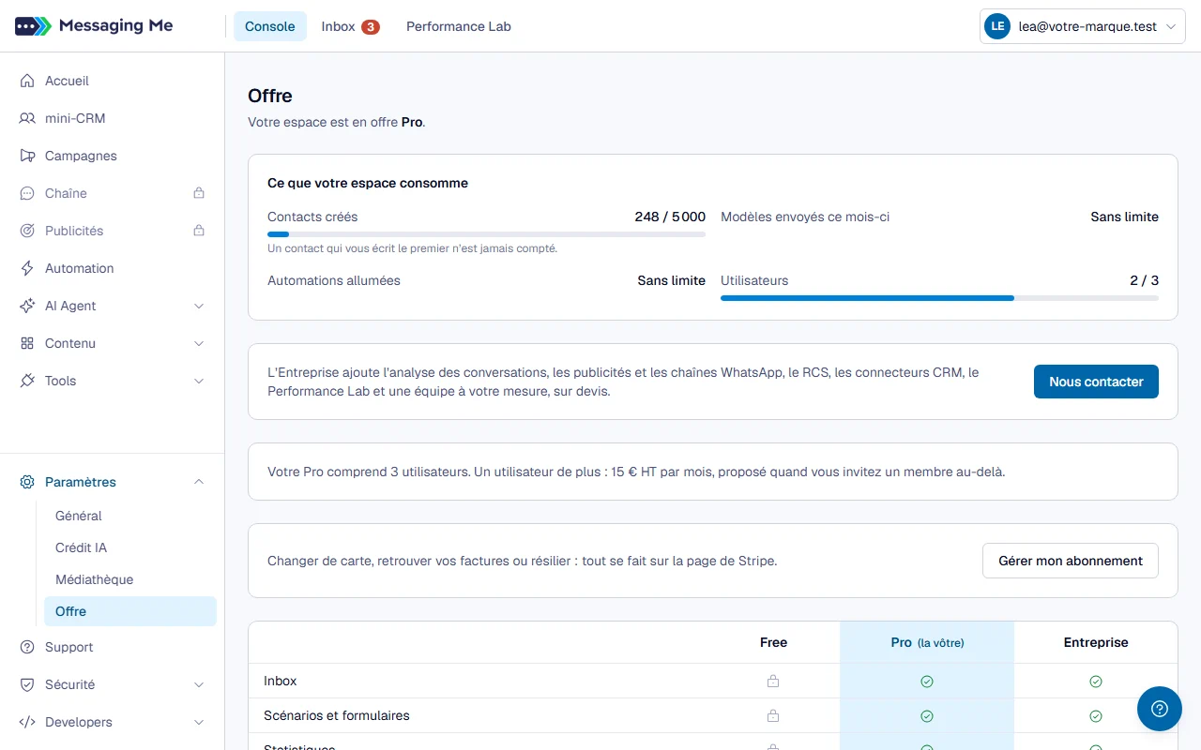The image size is (1201, 750).
Task: Expand the Tools section chevron
Action: click(x=199, y=381)
